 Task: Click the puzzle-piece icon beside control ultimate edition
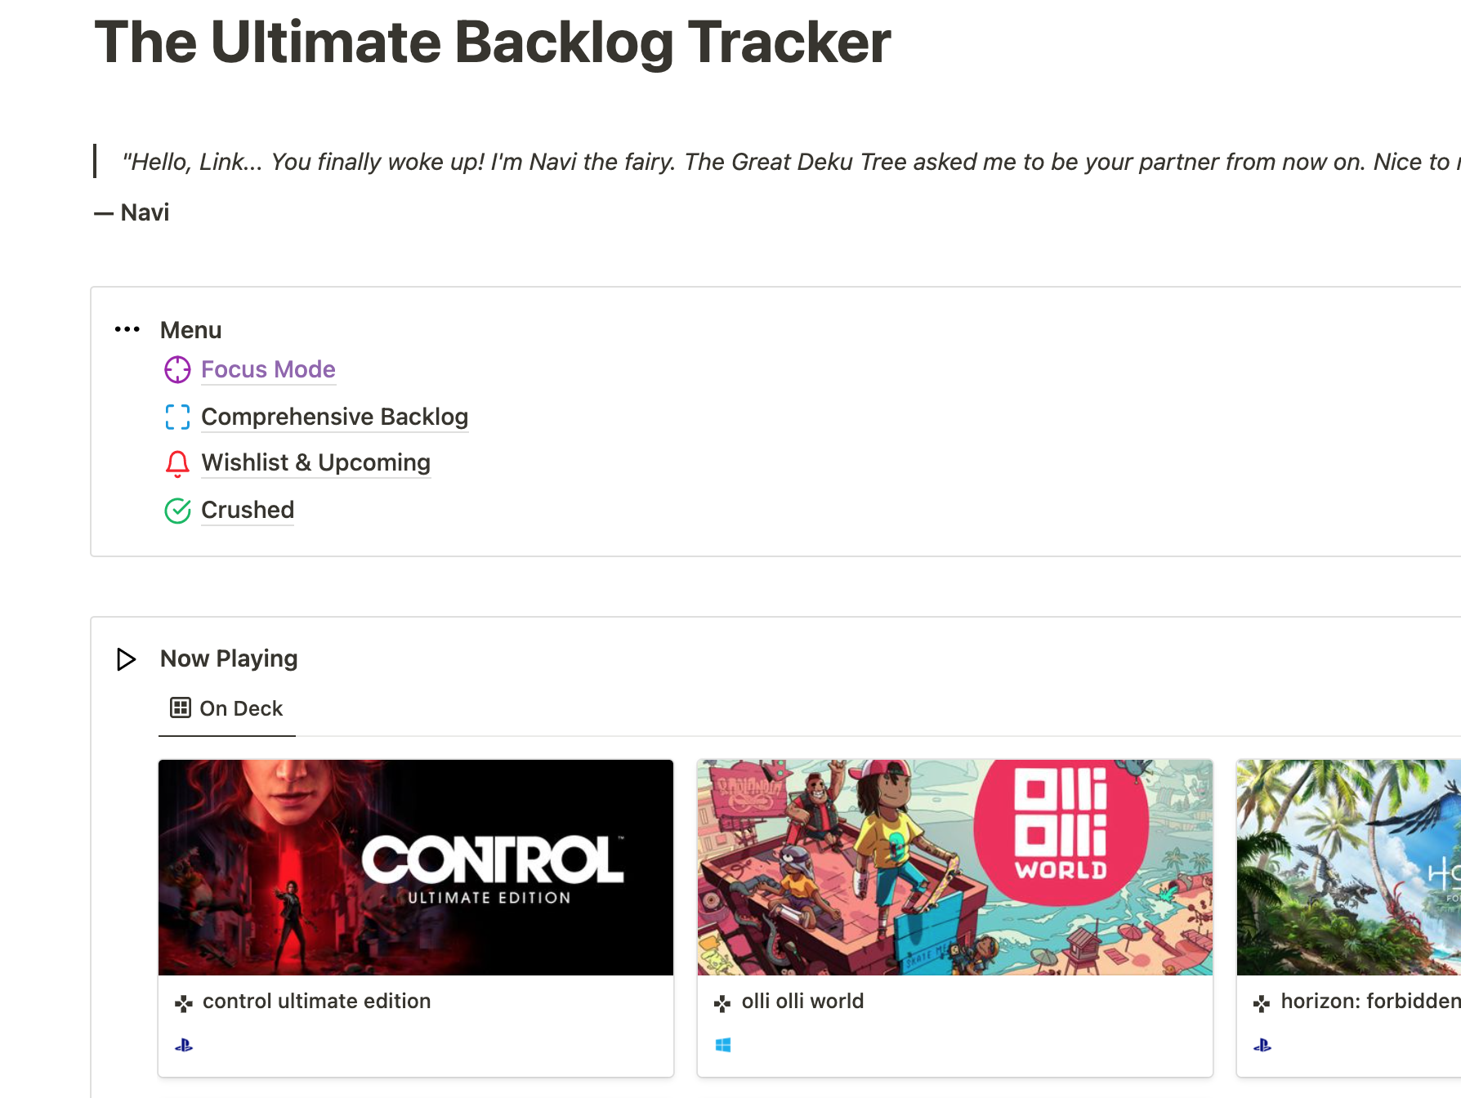click(185, 1002)
